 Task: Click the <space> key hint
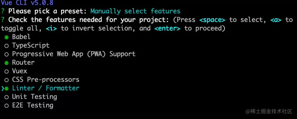click(x=212, y=20)
